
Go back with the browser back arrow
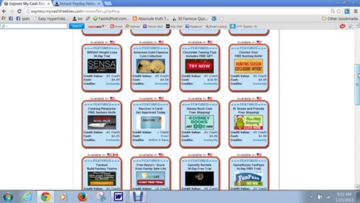[4, 11]
